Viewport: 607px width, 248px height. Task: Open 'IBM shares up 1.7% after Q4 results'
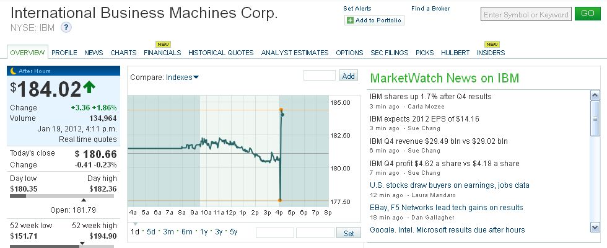tap(430, 97)
